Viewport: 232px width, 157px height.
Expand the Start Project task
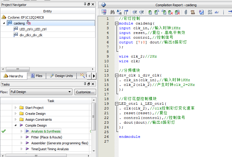click(16, 108)
